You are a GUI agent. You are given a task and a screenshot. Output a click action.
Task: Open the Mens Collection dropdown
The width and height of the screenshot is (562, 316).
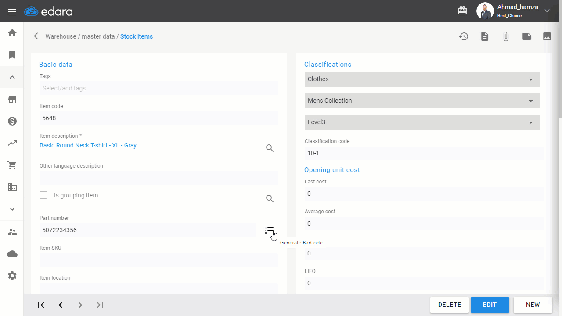[x=422, y=101]
